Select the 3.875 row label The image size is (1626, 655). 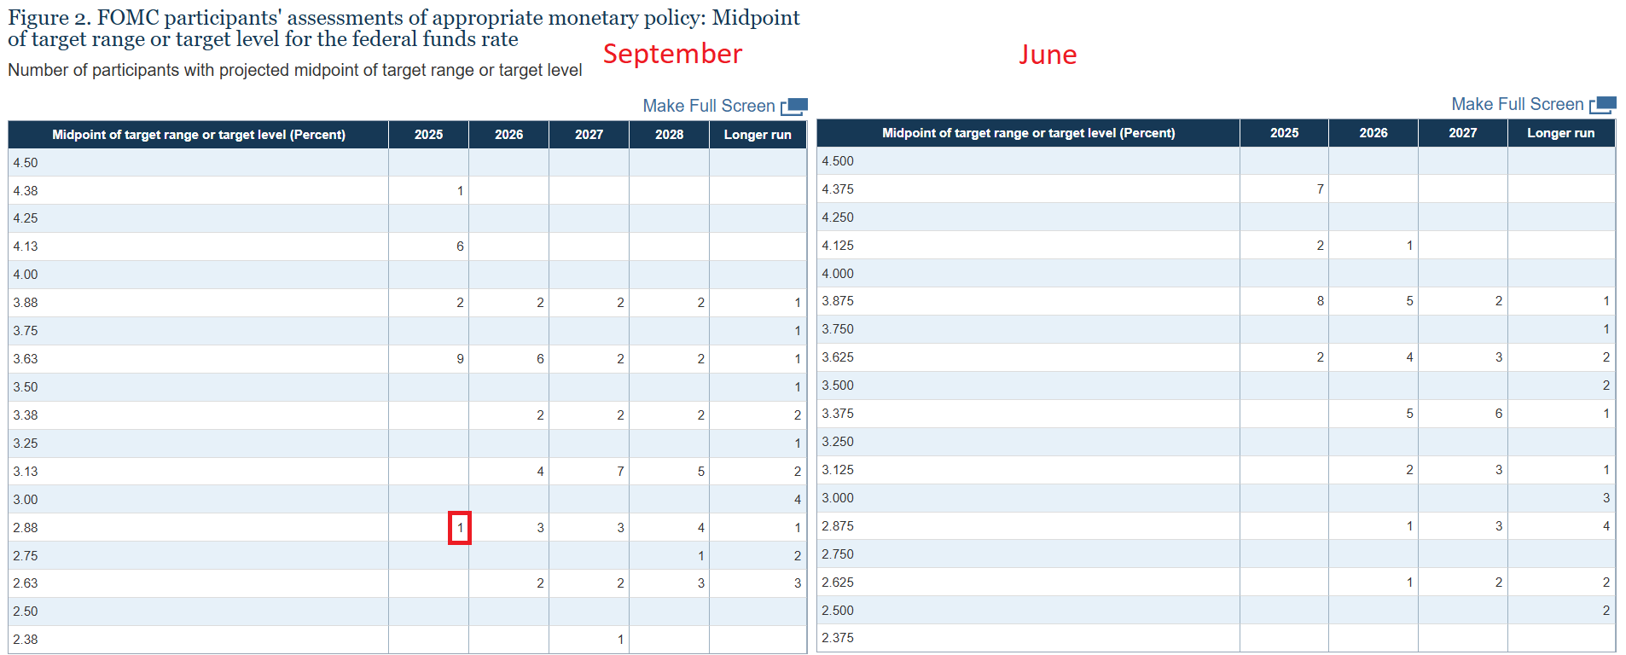coord(838,301)
